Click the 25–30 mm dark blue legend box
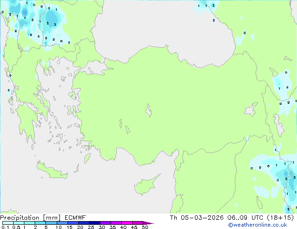The height and width of the screenshot is (229, 297). [94, 223]
